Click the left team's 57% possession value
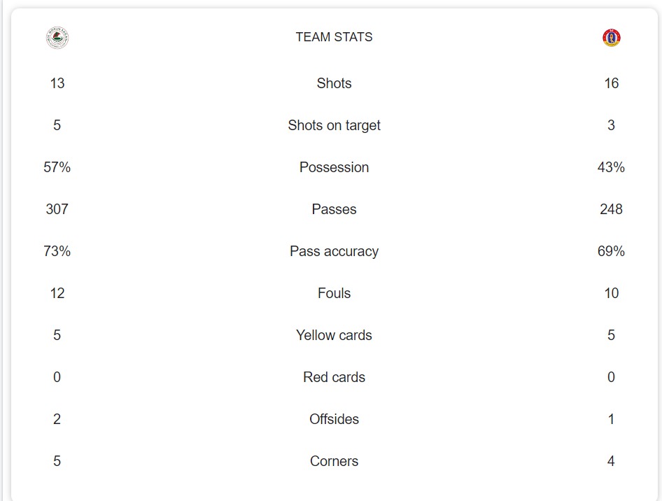Screen dimensions: 662x501 (x=57, y=167)
